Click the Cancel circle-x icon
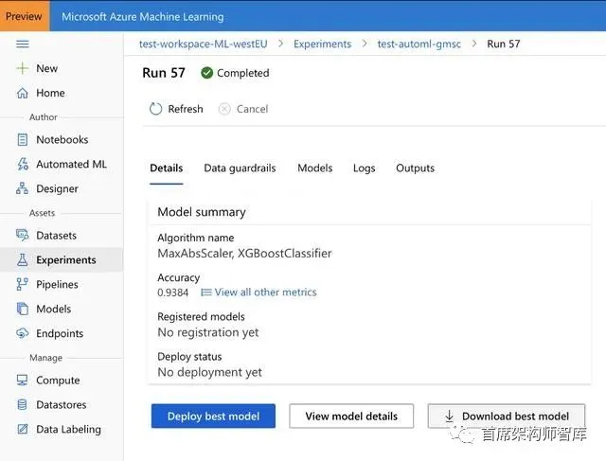The width and height of the screenshot is (606, 461). [224, 109]
